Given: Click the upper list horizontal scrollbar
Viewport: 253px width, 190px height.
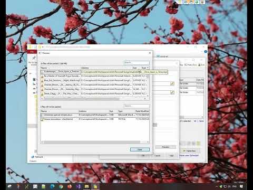Looking at the screenshot, I should (81, 99).
